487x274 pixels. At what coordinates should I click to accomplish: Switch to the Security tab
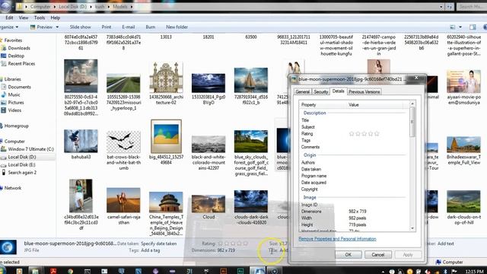[320, 92]
